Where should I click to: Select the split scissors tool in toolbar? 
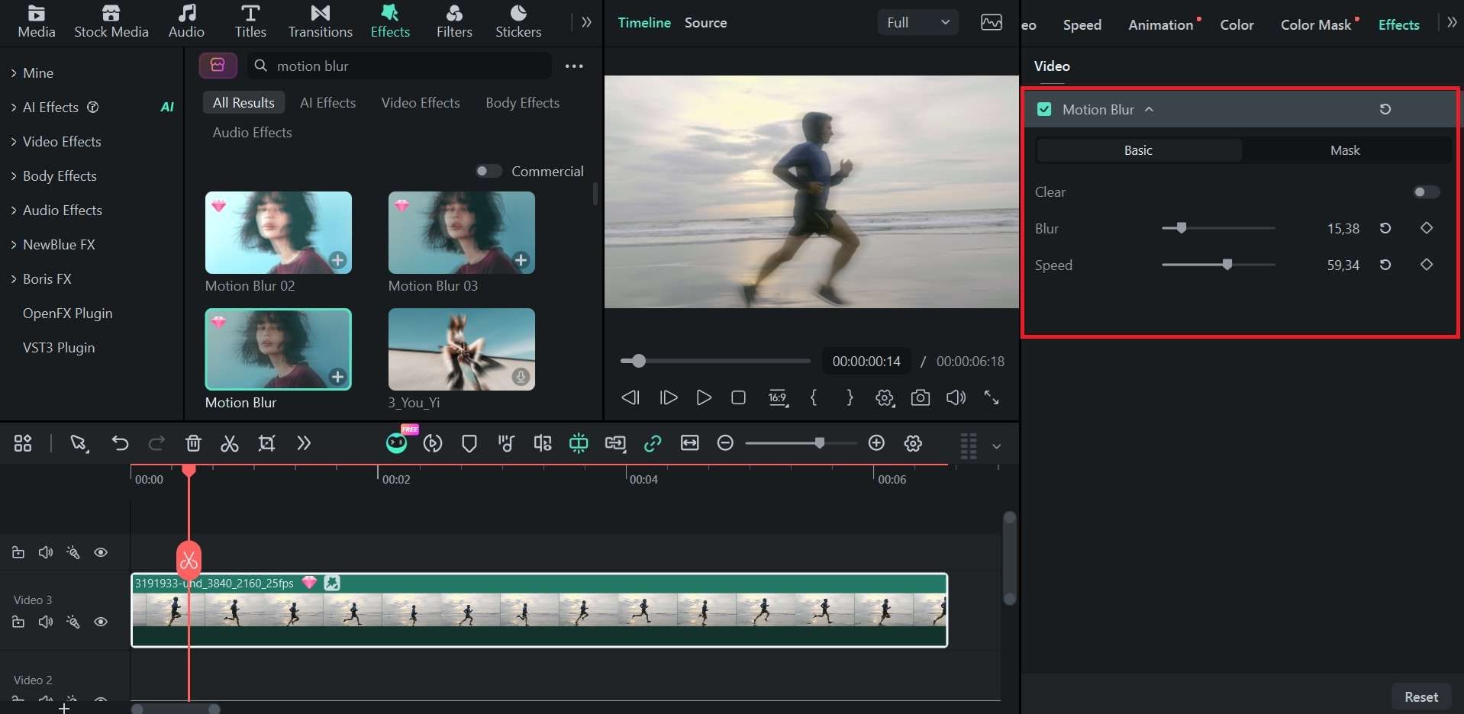(x=230, y=443)
